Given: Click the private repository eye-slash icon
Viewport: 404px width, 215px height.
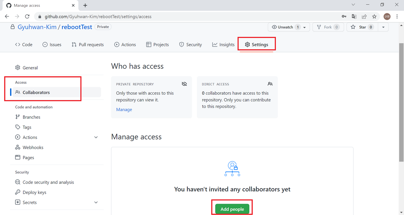Looking at the screenshot, I should point(184,84).
